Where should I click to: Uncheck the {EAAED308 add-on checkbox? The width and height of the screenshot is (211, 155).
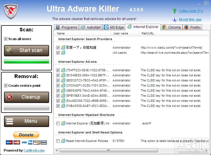[58, 101]
